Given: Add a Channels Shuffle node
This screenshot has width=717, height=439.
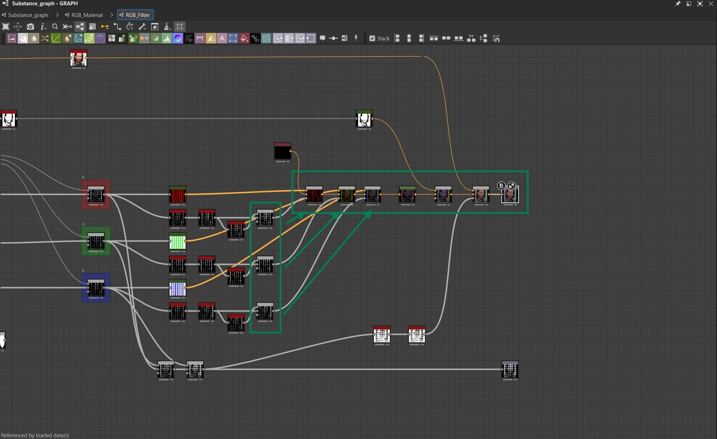Looking at the screenshot, I should click(45, 39).
